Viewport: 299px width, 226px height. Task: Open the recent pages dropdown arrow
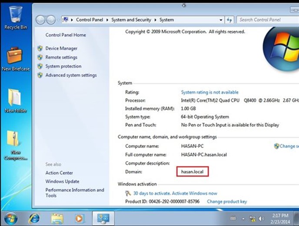click(58, 20)
